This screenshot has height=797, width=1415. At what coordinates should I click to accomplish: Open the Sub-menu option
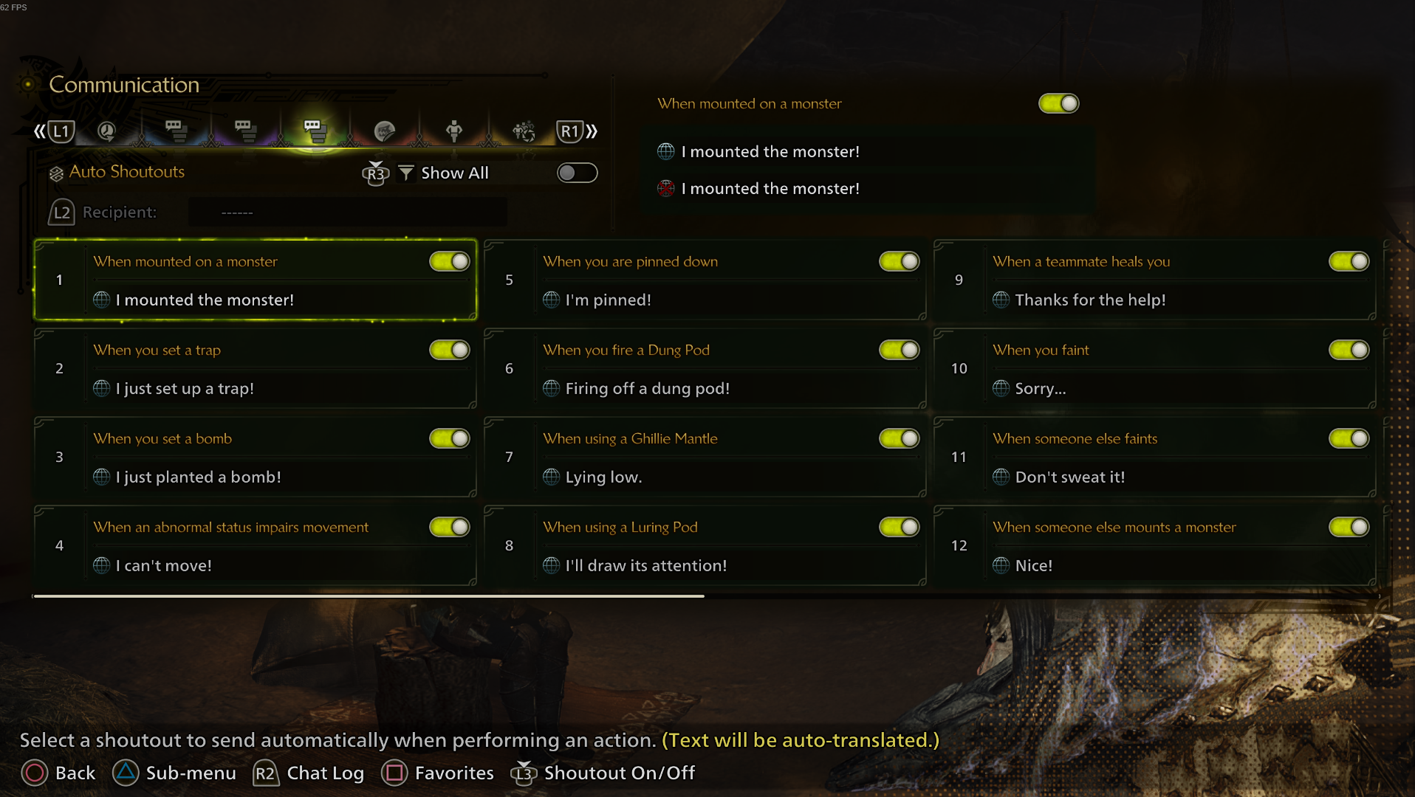175,773
